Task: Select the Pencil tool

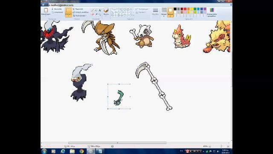Action: point(93,10)
